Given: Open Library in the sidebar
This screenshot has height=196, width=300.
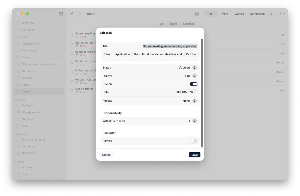Looking at the screenshot, I should click(26, 85).
